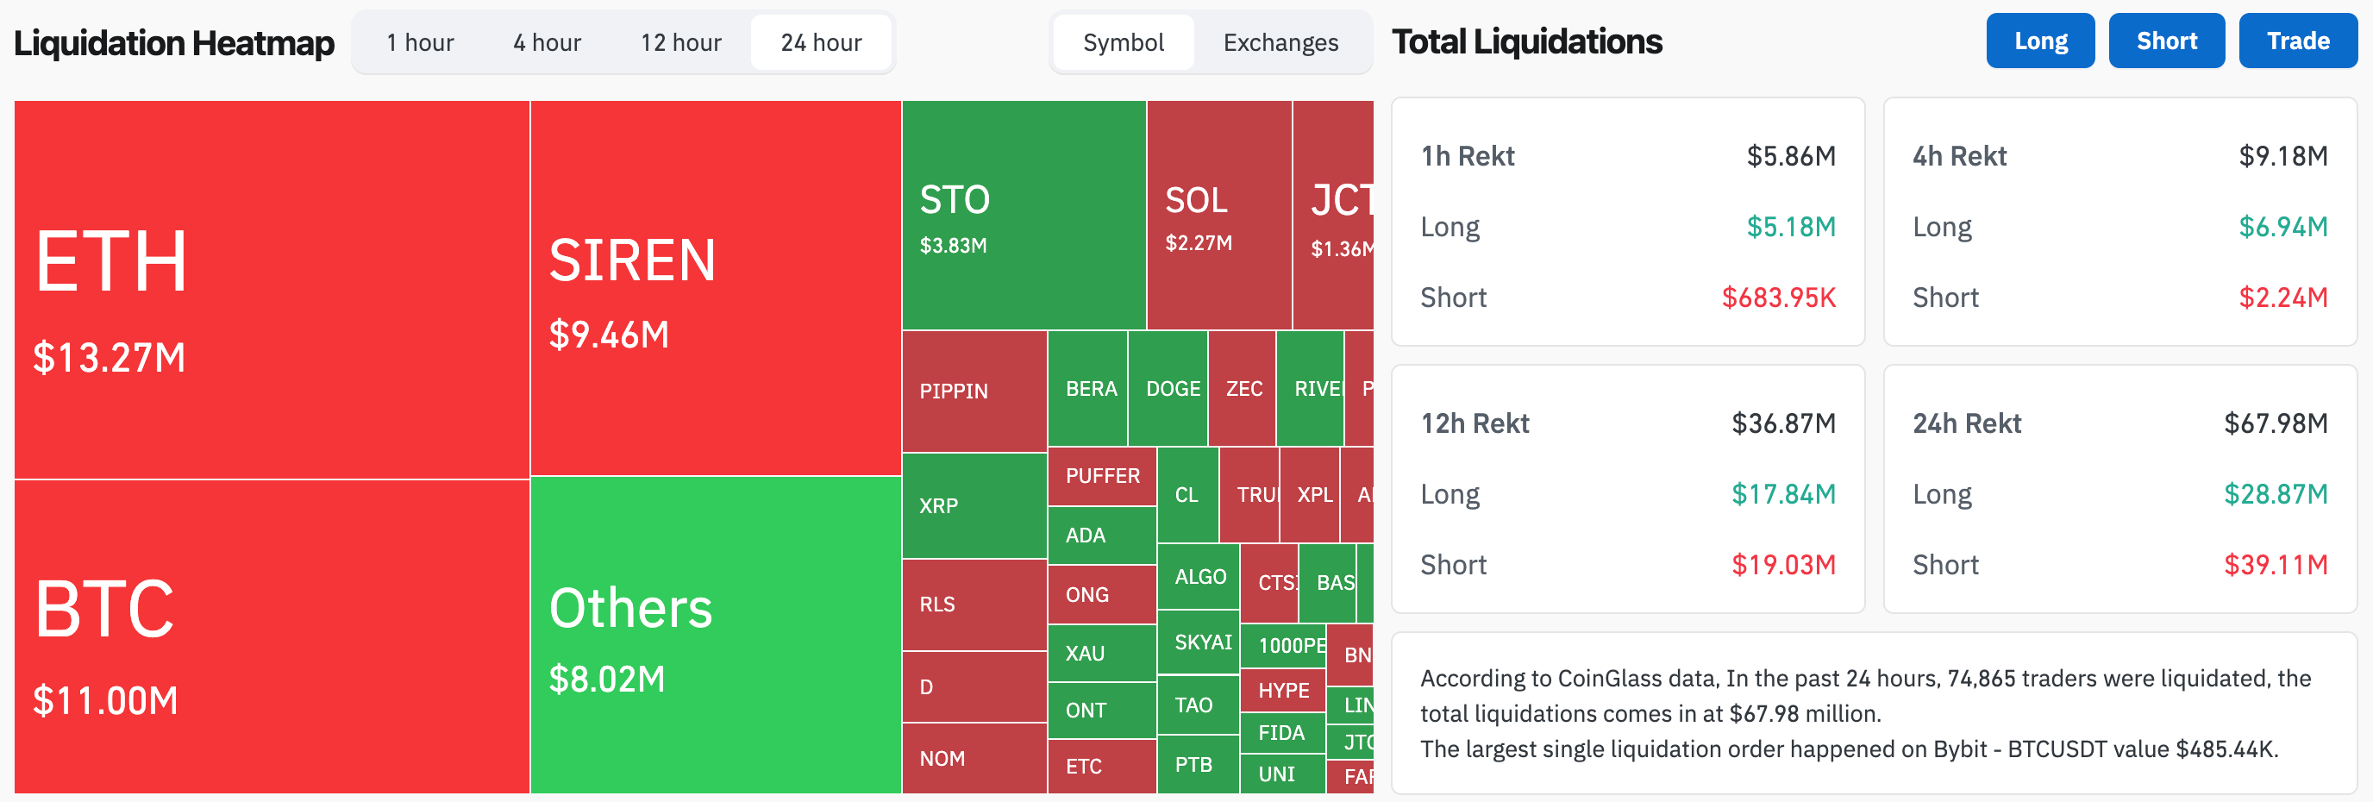Click the blue Long button
This screenshot has height=802, width=2373.
[x=2040, y=41]
